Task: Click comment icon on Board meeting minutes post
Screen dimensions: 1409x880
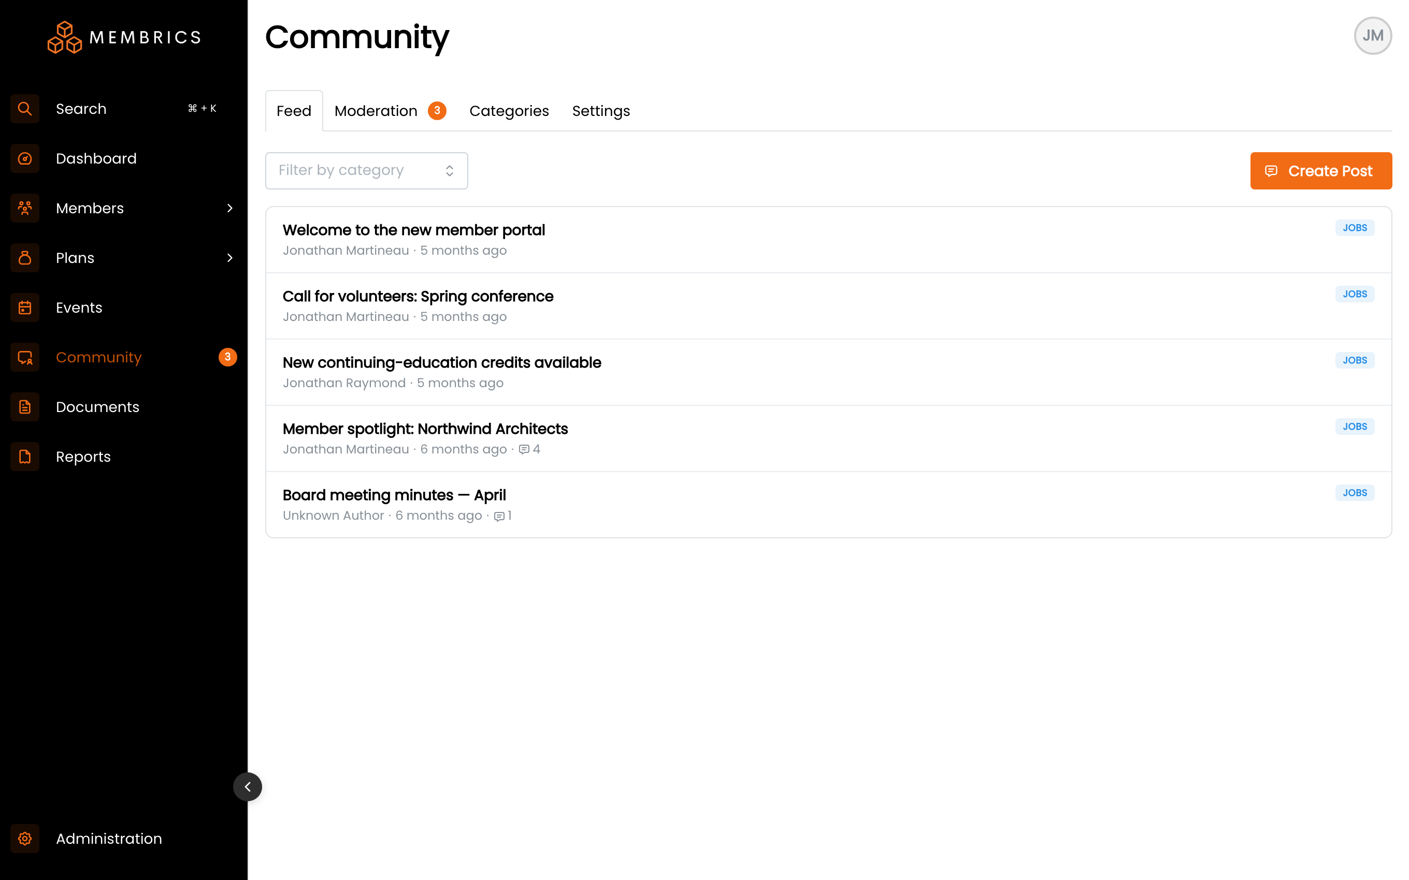Action: tap(499, 516)
